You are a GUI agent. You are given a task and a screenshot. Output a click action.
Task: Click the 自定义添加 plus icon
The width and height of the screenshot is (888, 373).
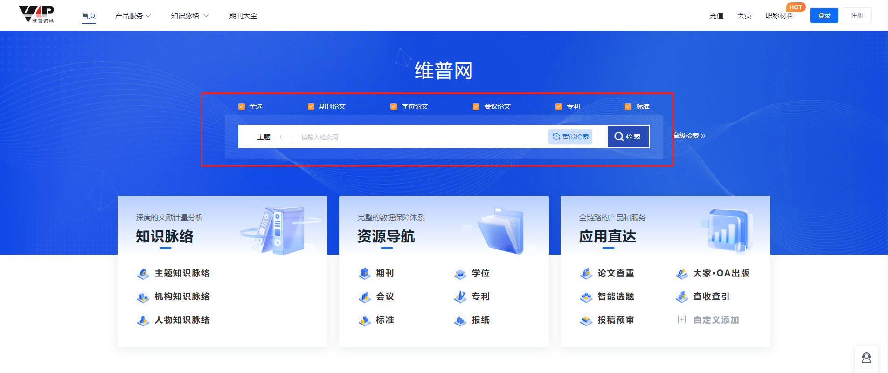[x=682, y=320]
